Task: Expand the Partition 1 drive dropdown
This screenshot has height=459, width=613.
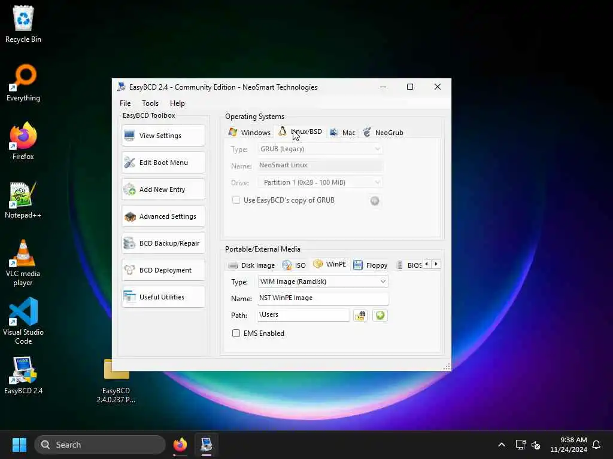Action: click(320, 182)
